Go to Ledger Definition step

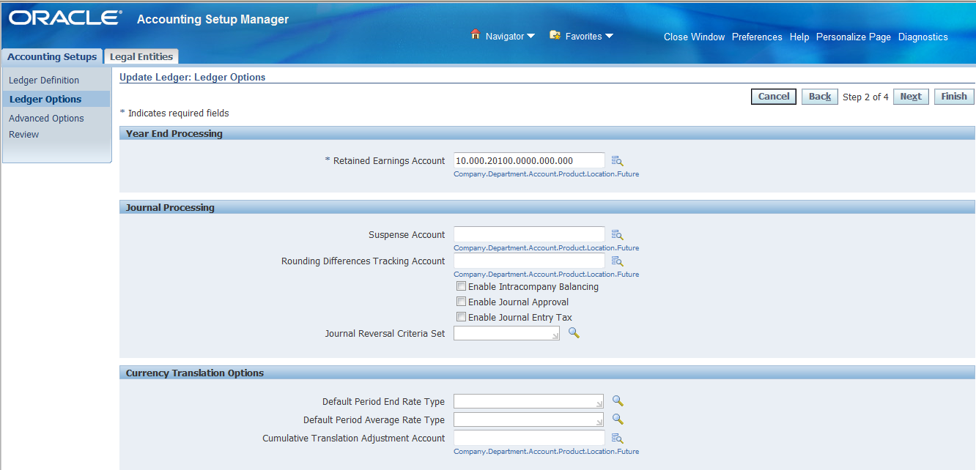click(44, 81)
